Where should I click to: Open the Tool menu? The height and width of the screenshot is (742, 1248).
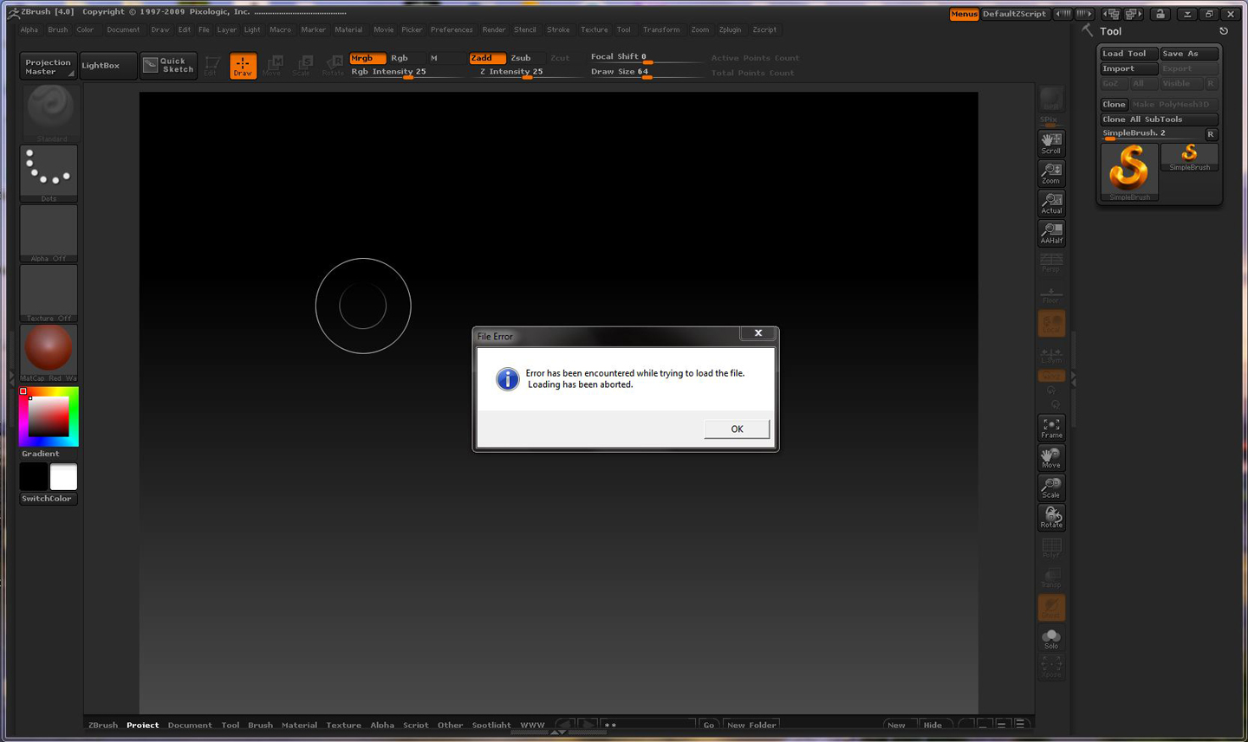pyautogui.click(x=624, y=29)
